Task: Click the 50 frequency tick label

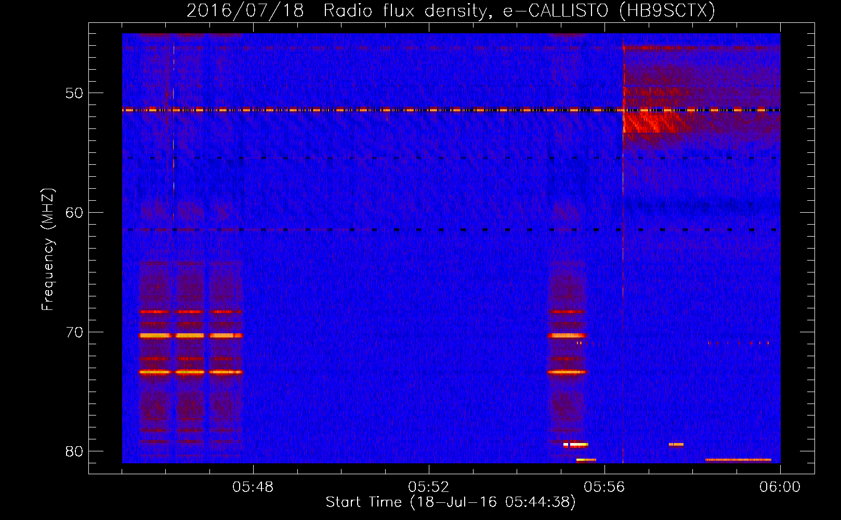Action: click(x=74, y=94)
